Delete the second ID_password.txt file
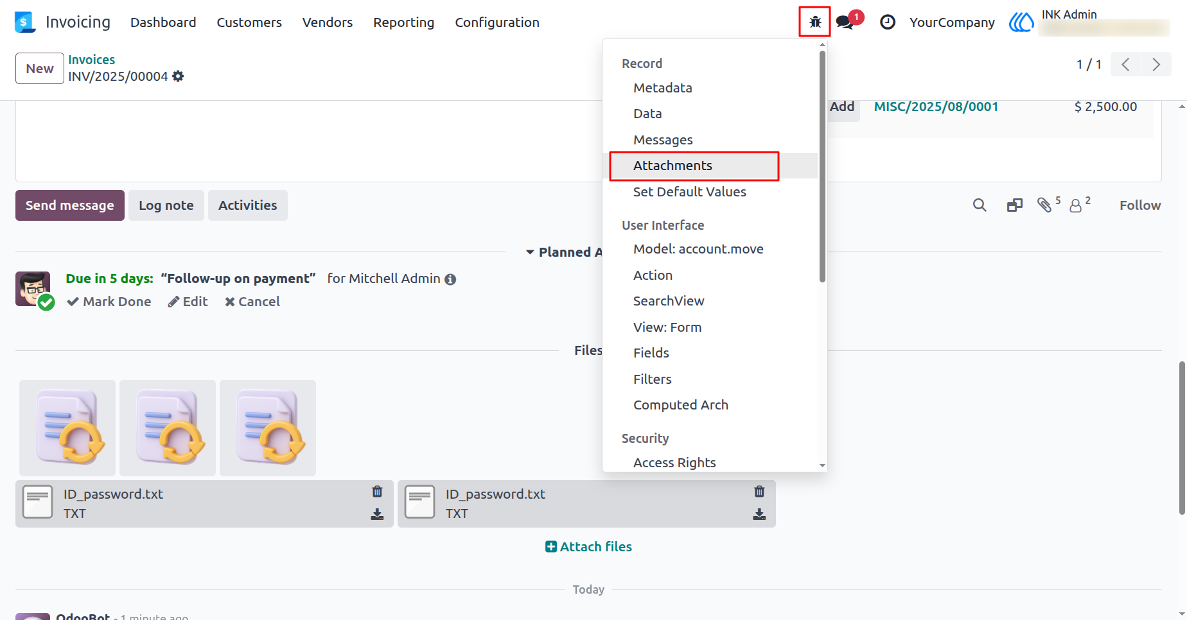The width and height of the screenshot is (1187, 620). pos(759,492)
